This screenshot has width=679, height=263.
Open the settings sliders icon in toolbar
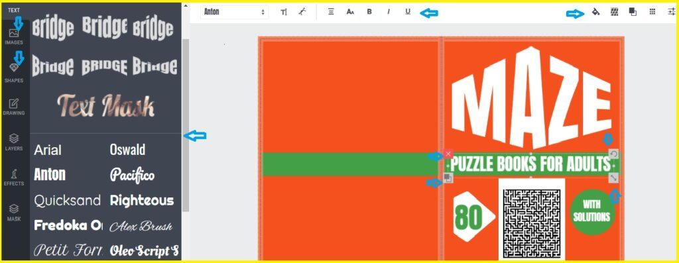point(671,12)
